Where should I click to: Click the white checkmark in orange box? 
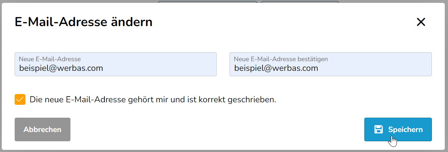point(20,99)
